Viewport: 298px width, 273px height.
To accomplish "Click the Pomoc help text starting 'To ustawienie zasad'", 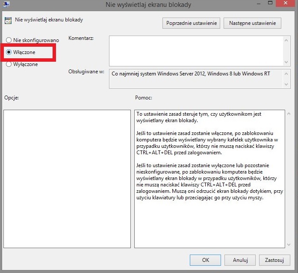I will point(199,117).
